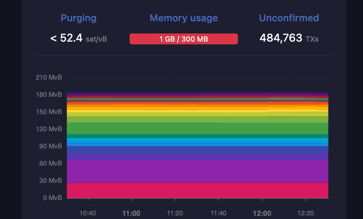The height and width of the screenshot is (219, 363).
Task: Click the 210 MvB axis label
Action: 49,77
